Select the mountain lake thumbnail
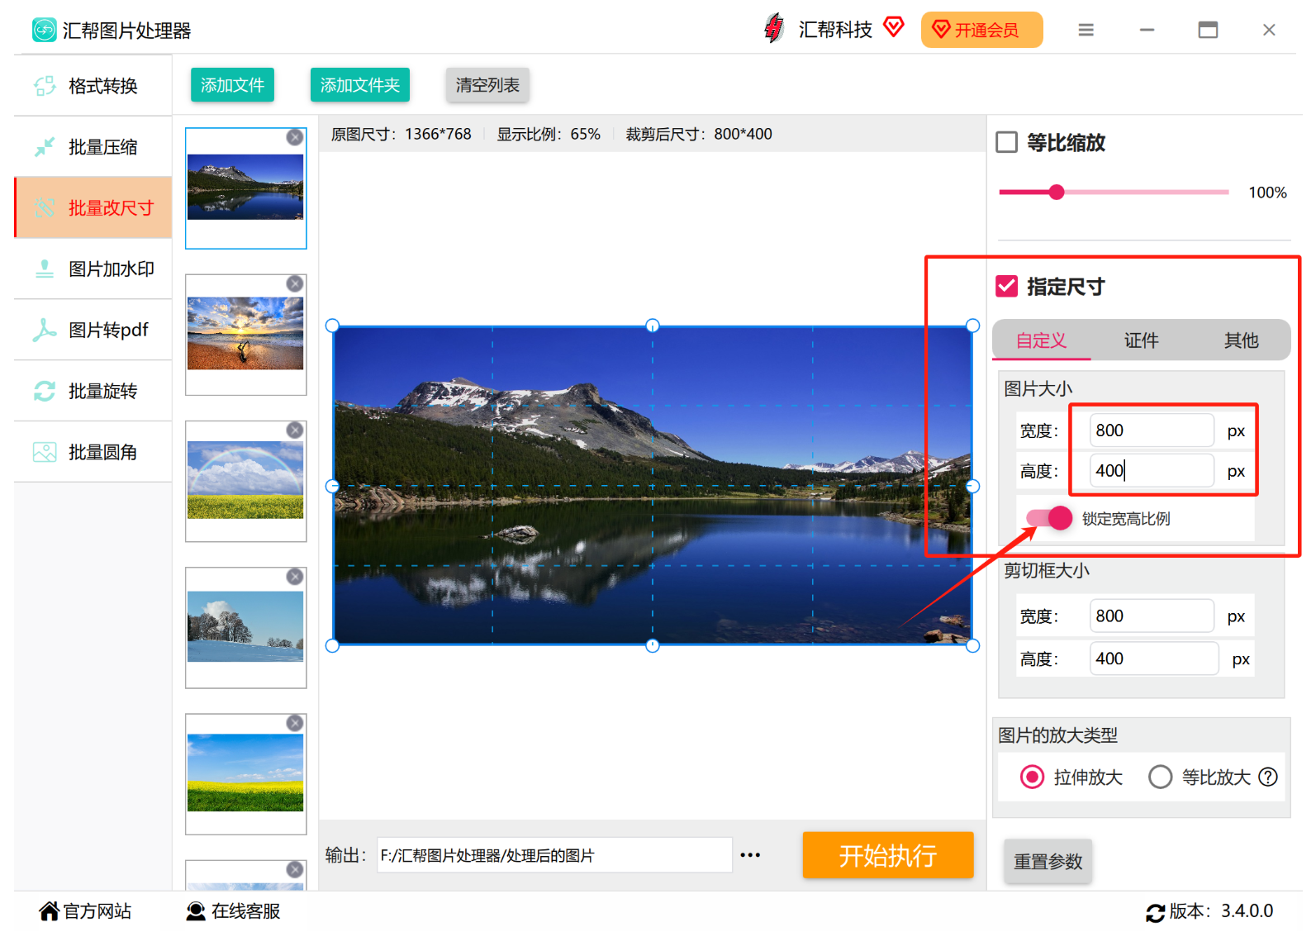Image resolution: width=1316 pixels, height=951 pixels. 245,188
